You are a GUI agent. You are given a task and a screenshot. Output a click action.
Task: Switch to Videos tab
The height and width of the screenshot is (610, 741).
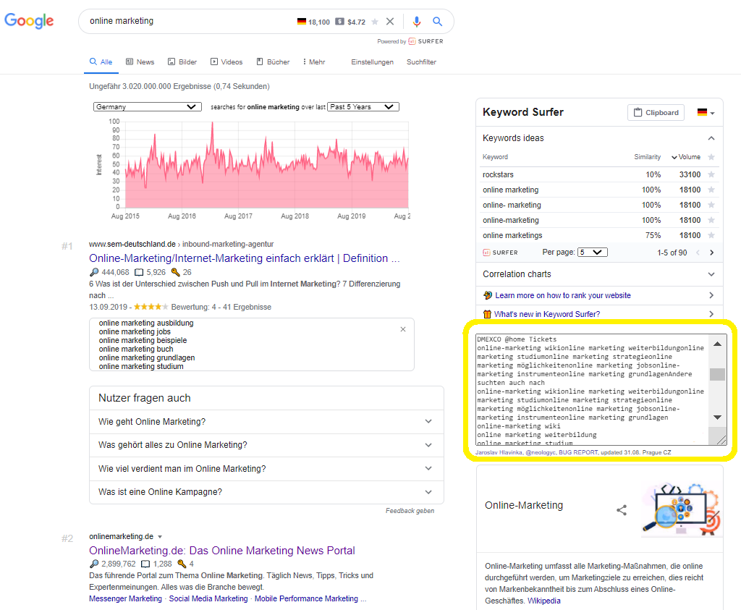click(x=226, y=62)
